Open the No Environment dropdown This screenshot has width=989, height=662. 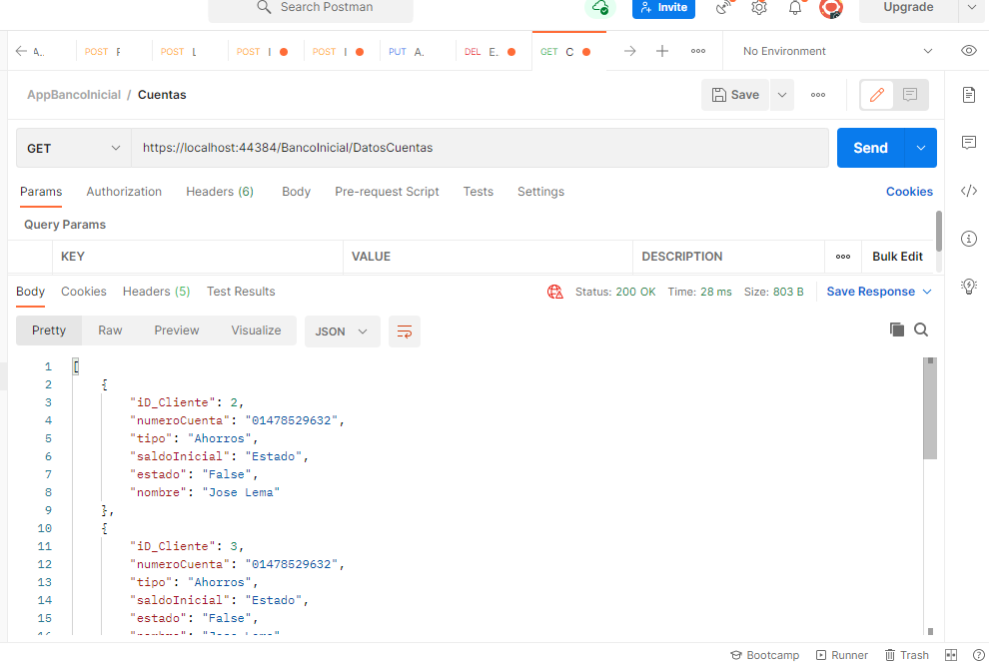coord(837,51)
